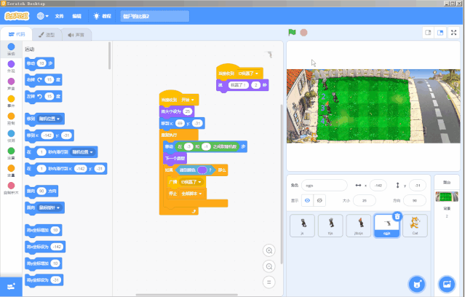Select the cone-head zombie sprite thumbnail
This screenshot has height=297, width=465.
coord(359,226)
